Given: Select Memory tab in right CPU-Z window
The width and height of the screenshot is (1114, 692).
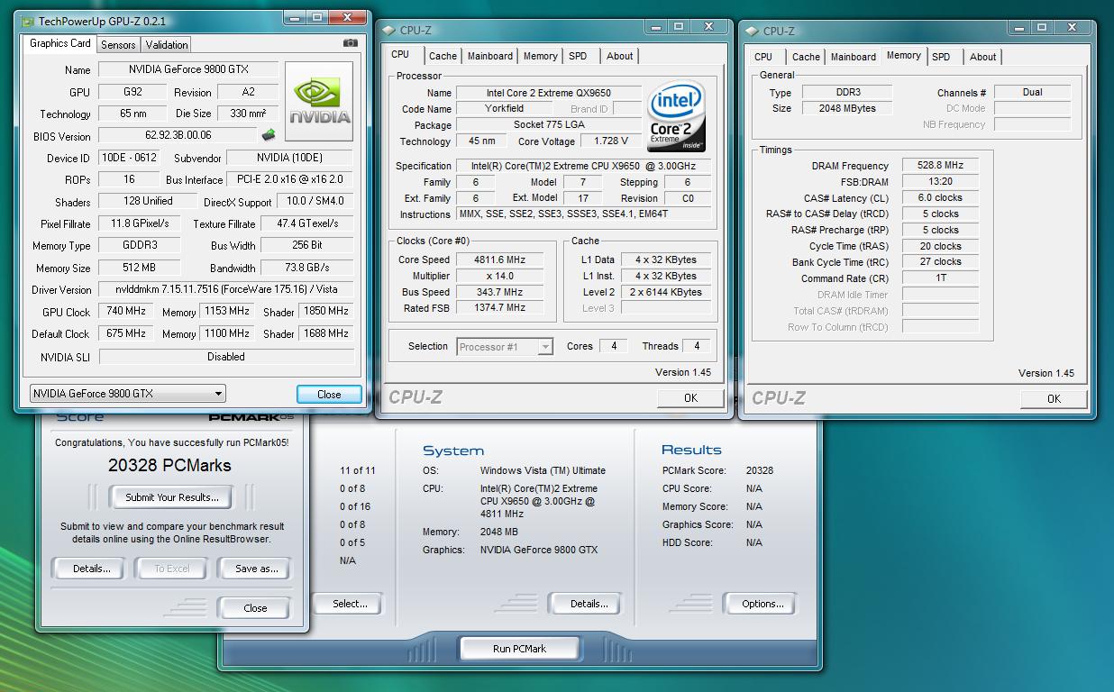Looking at the screenshot, I should 904,56.
